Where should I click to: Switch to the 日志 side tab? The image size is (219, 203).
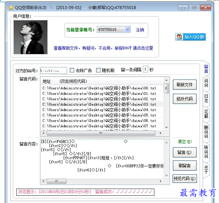[206, 98]
